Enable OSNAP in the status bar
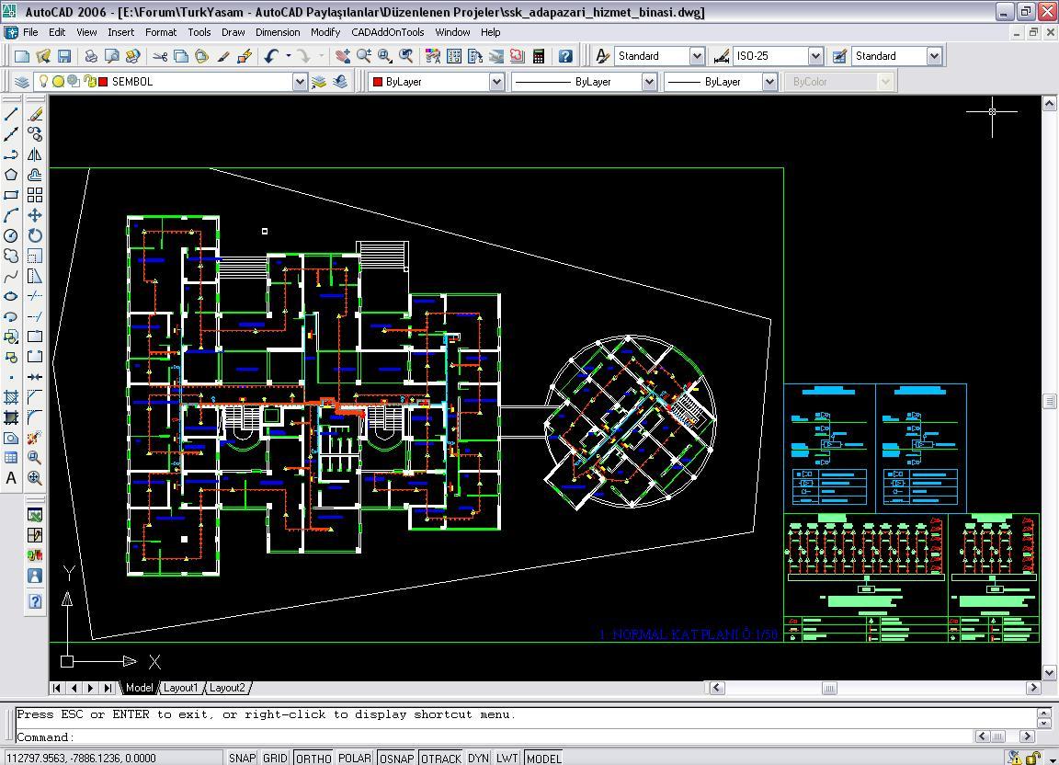This screenshot has width=1059, height=765. (x=395, y=759)
